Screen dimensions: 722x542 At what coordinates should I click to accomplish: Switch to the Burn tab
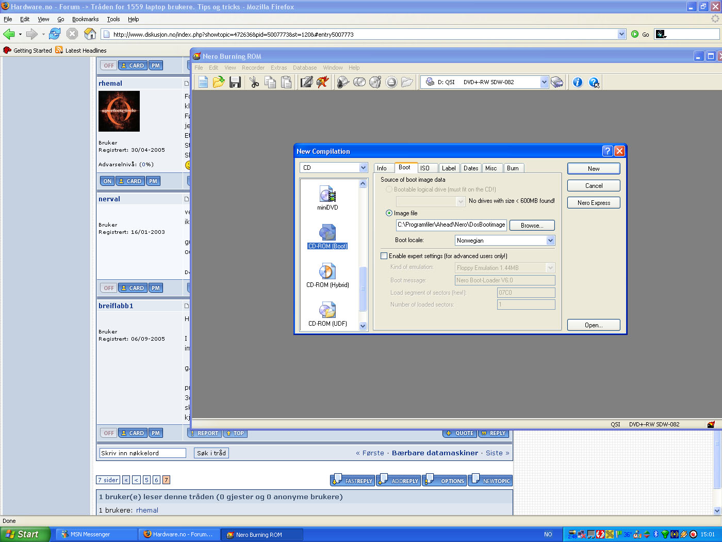[x=513, y=168]
